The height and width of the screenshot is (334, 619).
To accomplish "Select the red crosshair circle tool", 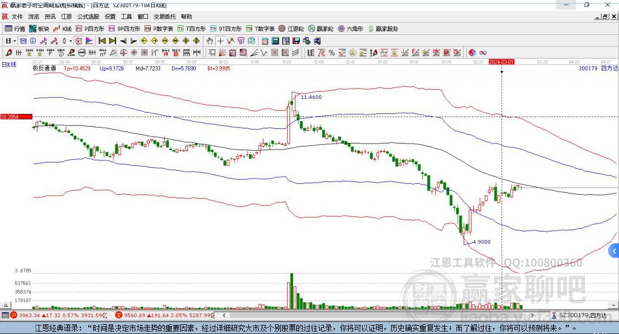I will (x=123, y=53).
